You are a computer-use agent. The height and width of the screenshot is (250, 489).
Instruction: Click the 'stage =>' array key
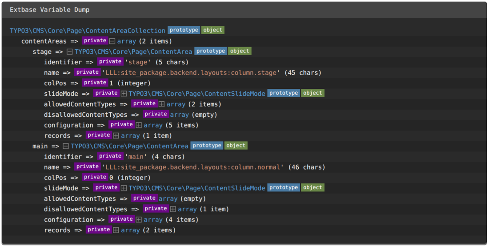pos(48,52)
